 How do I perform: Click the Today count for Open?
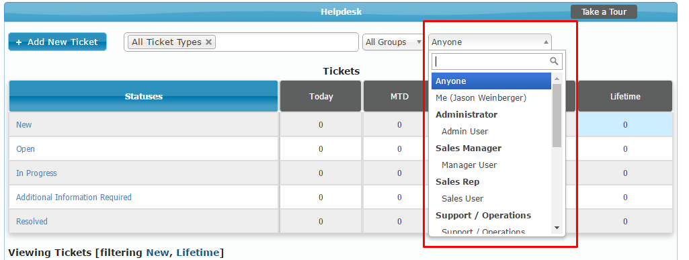(321, 149)
